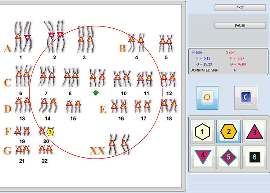The image size is (270, 193).
Task: Click the green cursor marker at circle center
Action: tap(96, 93)
